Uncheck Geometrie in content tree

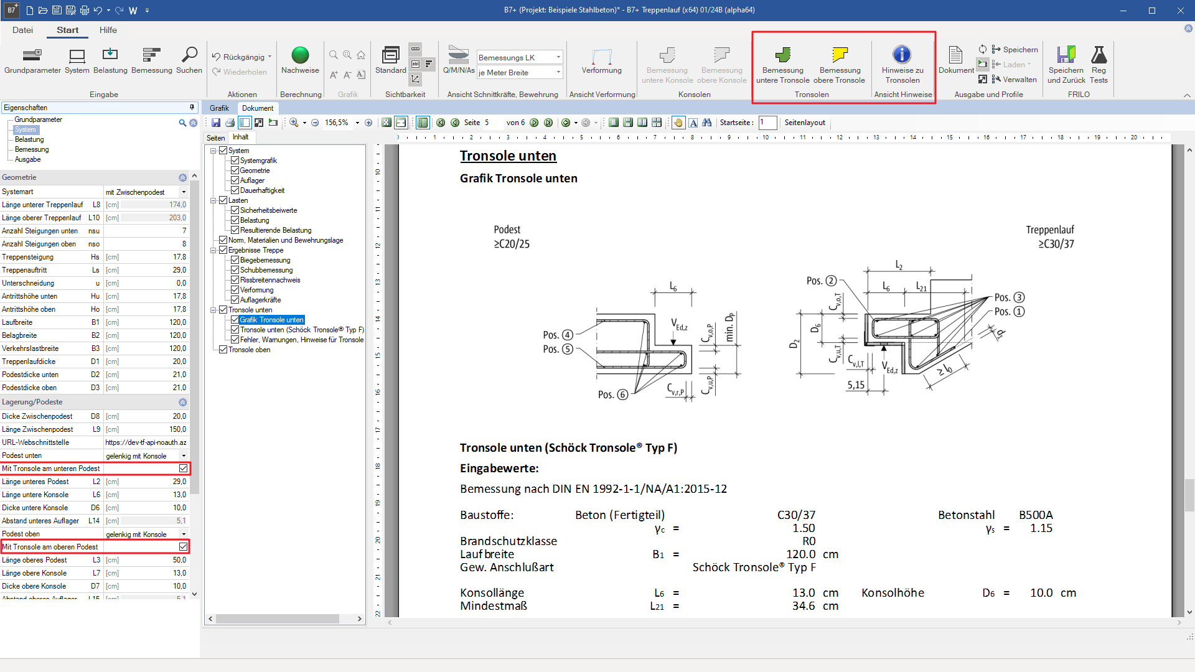235,170
